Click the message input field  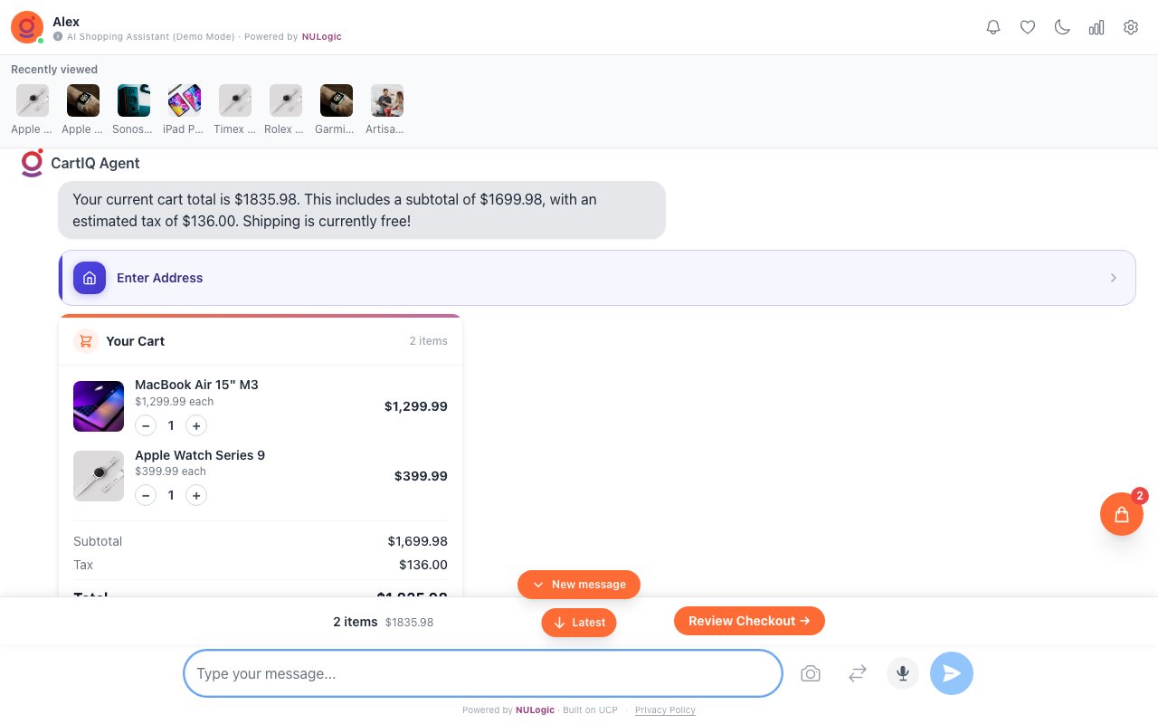(x=482, y=673)
